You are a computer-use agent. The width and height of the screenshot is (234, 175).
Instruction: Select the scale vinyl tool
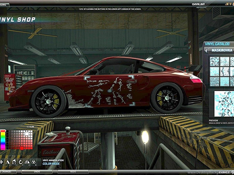8,161
